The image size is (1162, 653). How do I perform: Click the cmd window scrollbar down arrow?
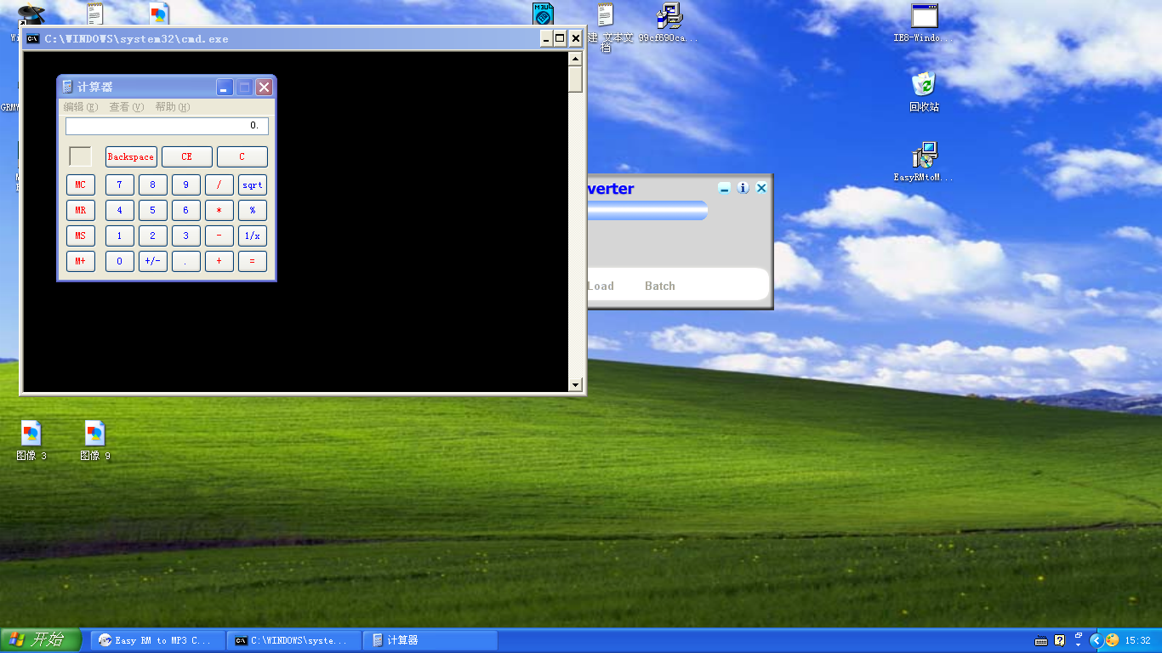pyautogui.click(x=576, y=385)
